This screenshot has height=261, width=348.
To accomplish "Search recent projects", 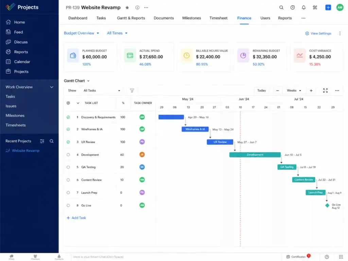I will (52, 141).
